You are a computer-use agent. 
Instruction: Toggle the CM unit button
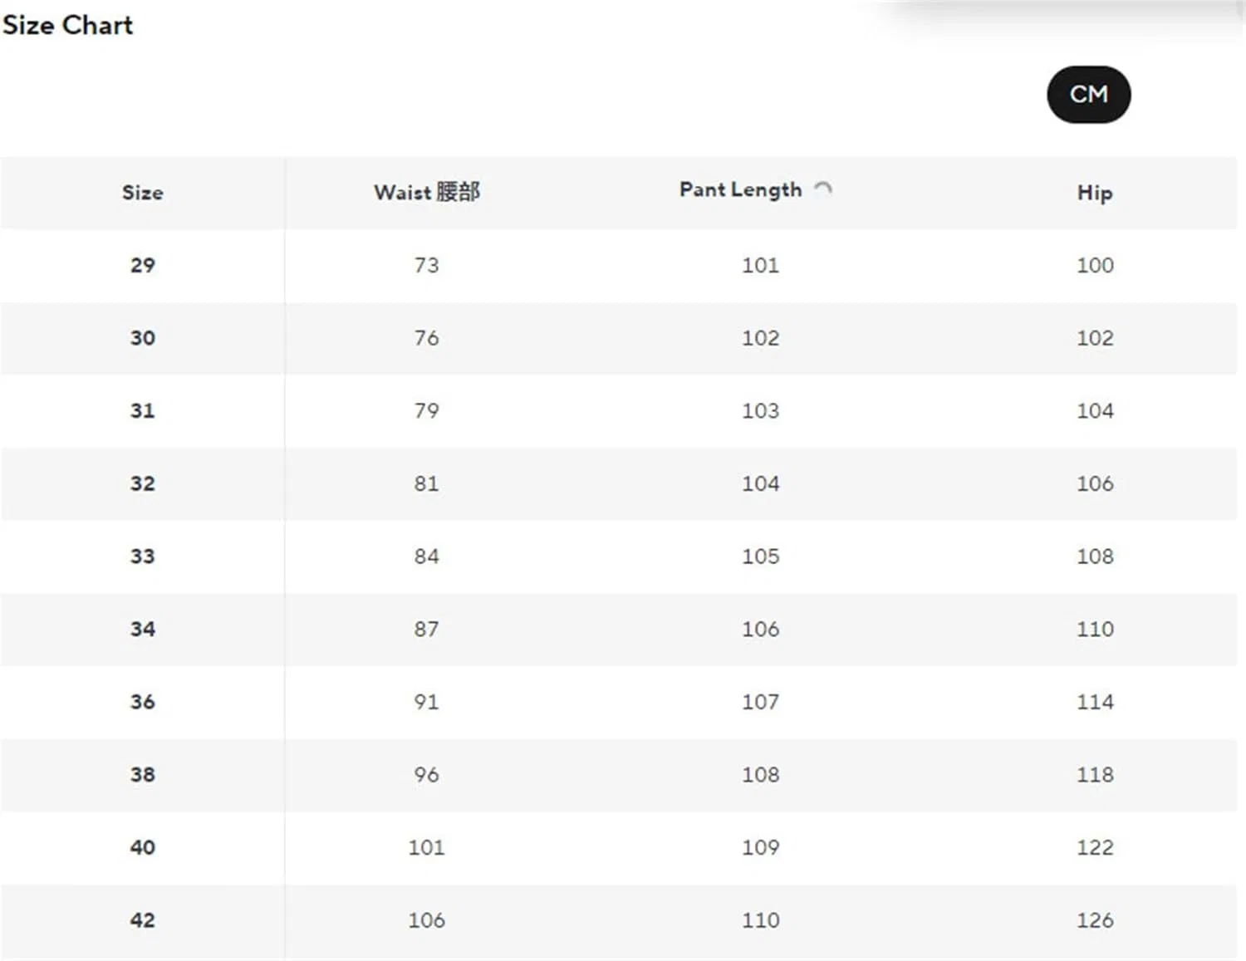tap(1088, 95)
